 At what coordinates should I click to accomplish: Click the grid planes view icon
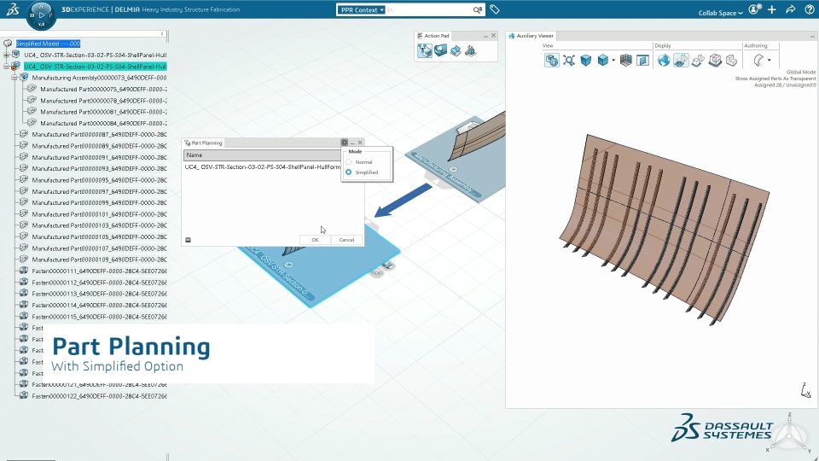pos(625,60)
